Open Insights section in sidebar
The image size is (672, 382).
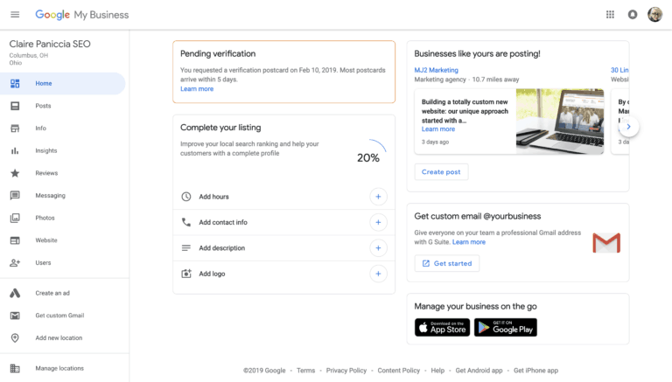click(63, 150)
